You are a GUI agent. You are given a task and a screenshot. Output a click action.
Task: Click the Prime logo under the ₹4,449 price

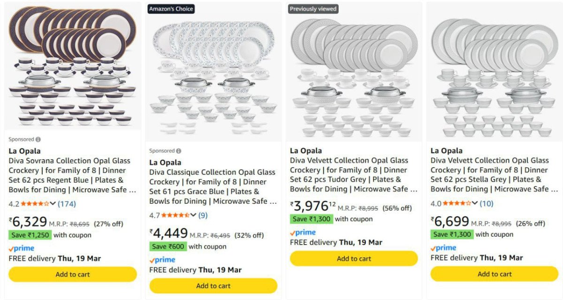(162, 260)
